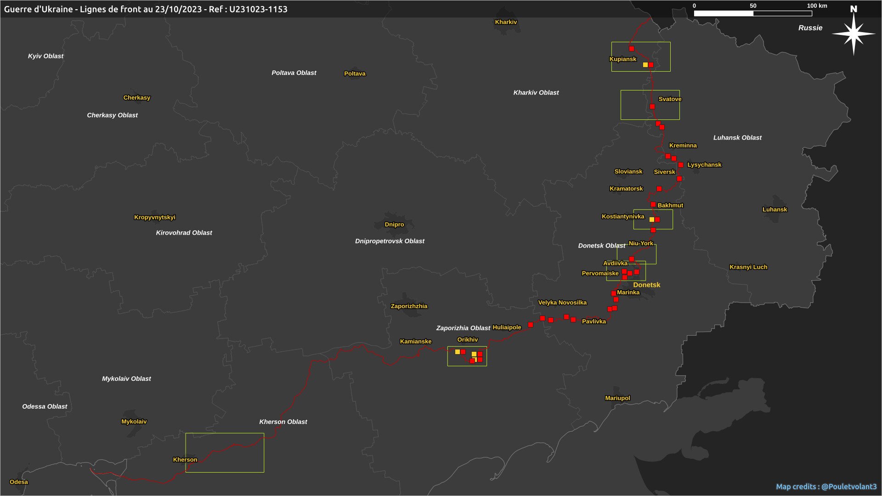Viewport: 882px width, 496px height.
Task: Click the red marker left of Bakhmut
Action: pos(653,204)
